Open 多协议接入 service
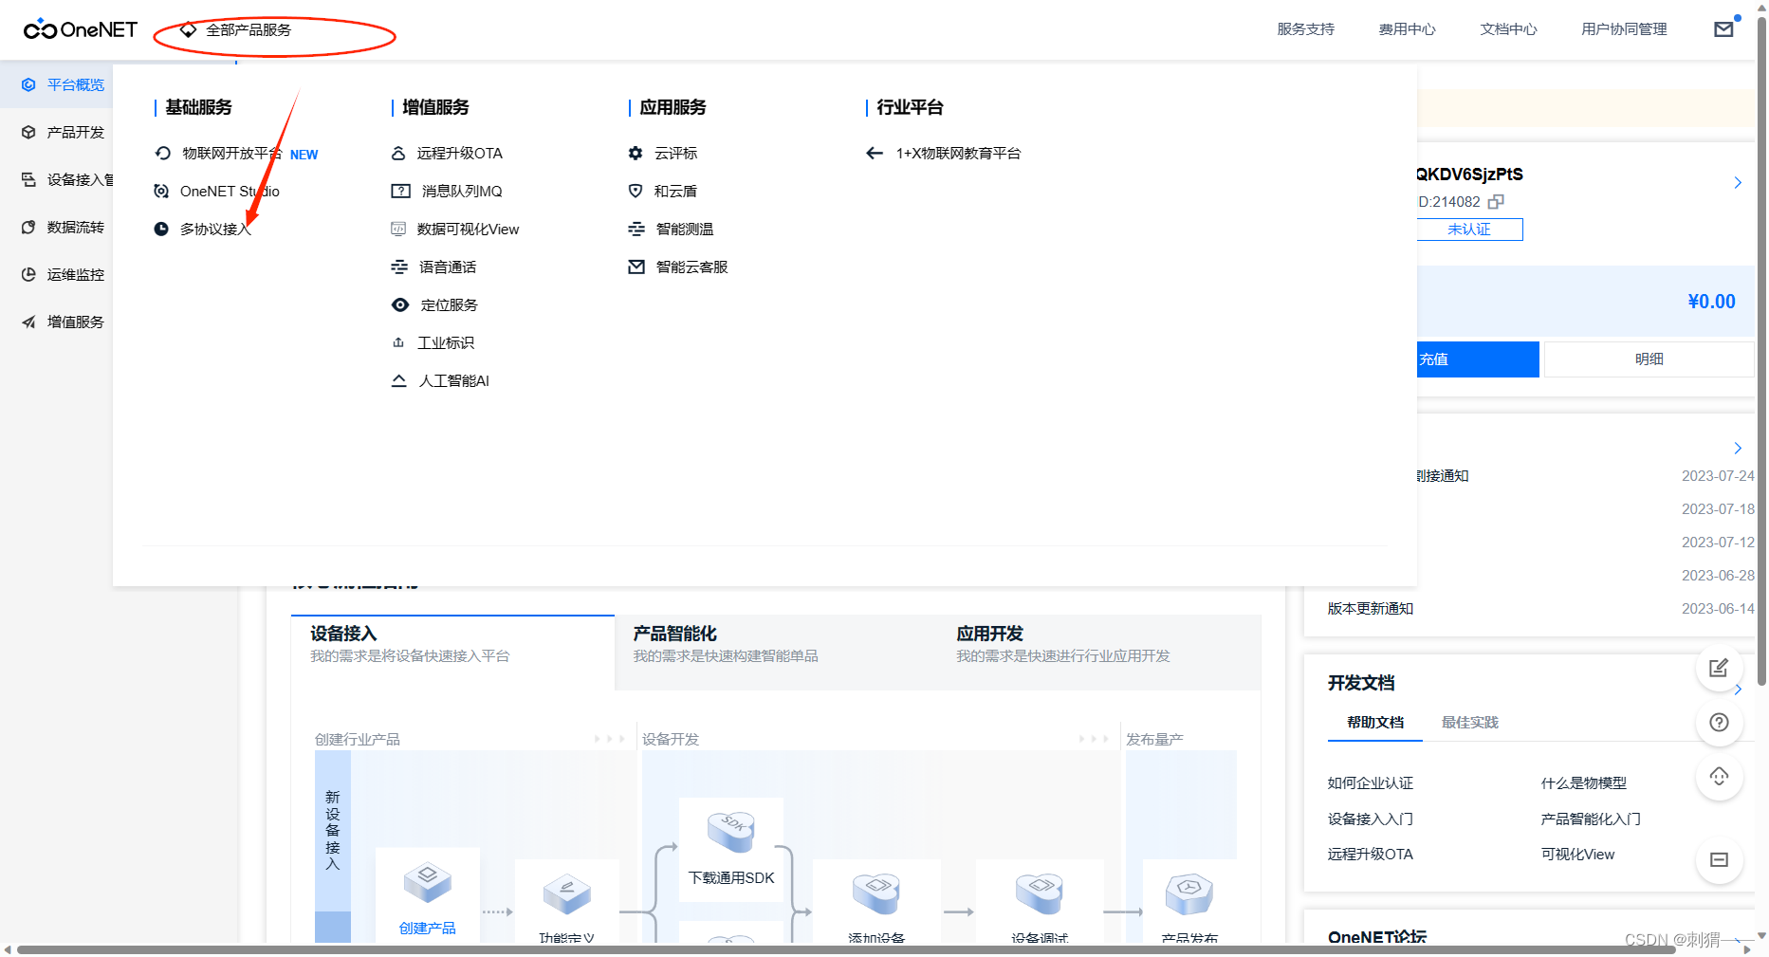This screenshot has width=1769, height=957. click(x=215, y=229)
